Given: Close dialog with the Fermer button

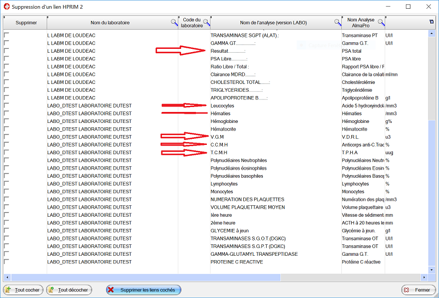Looking at the screenshot, I should 418,290.
